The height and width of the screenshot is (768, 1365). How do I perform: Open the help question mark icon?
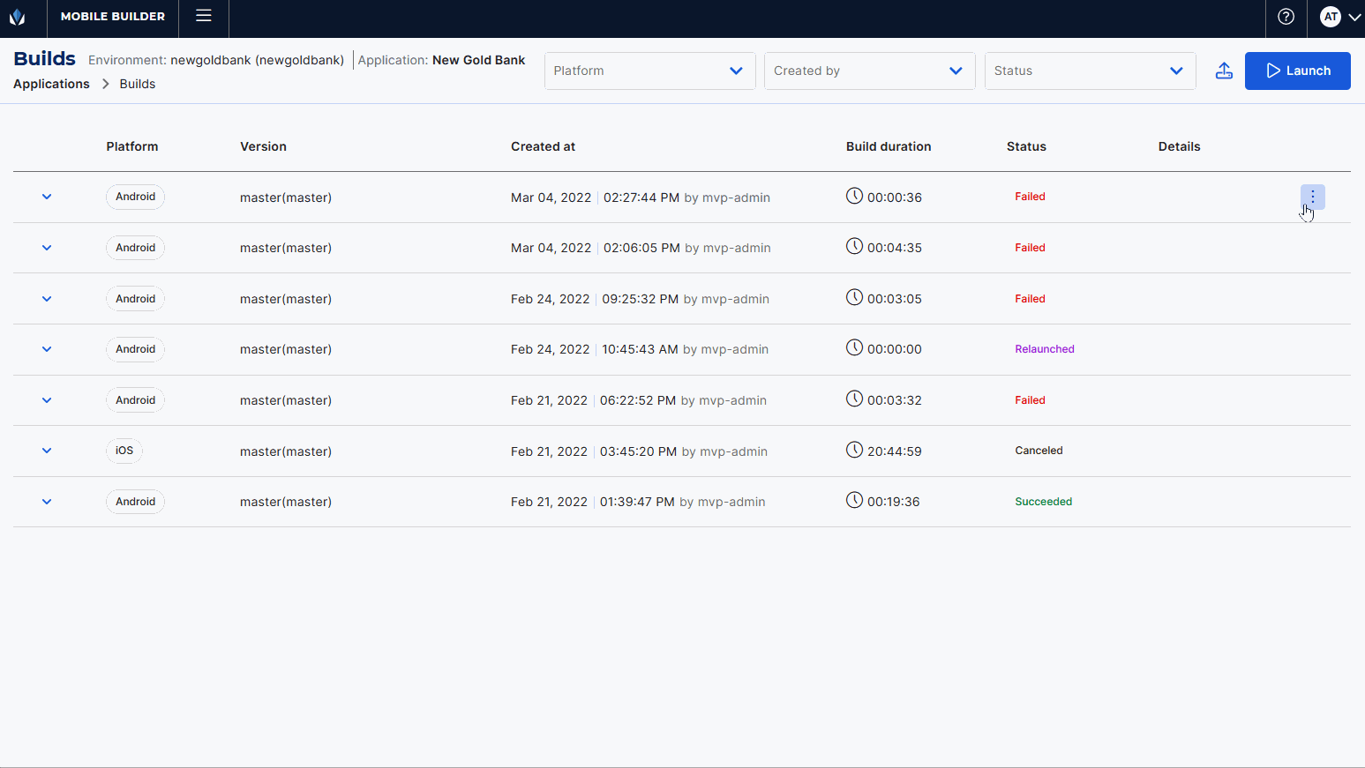click(x=1286, y=17)
